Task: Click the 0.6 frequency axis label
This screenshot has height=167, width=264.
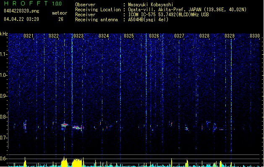Action: point(4,159)
